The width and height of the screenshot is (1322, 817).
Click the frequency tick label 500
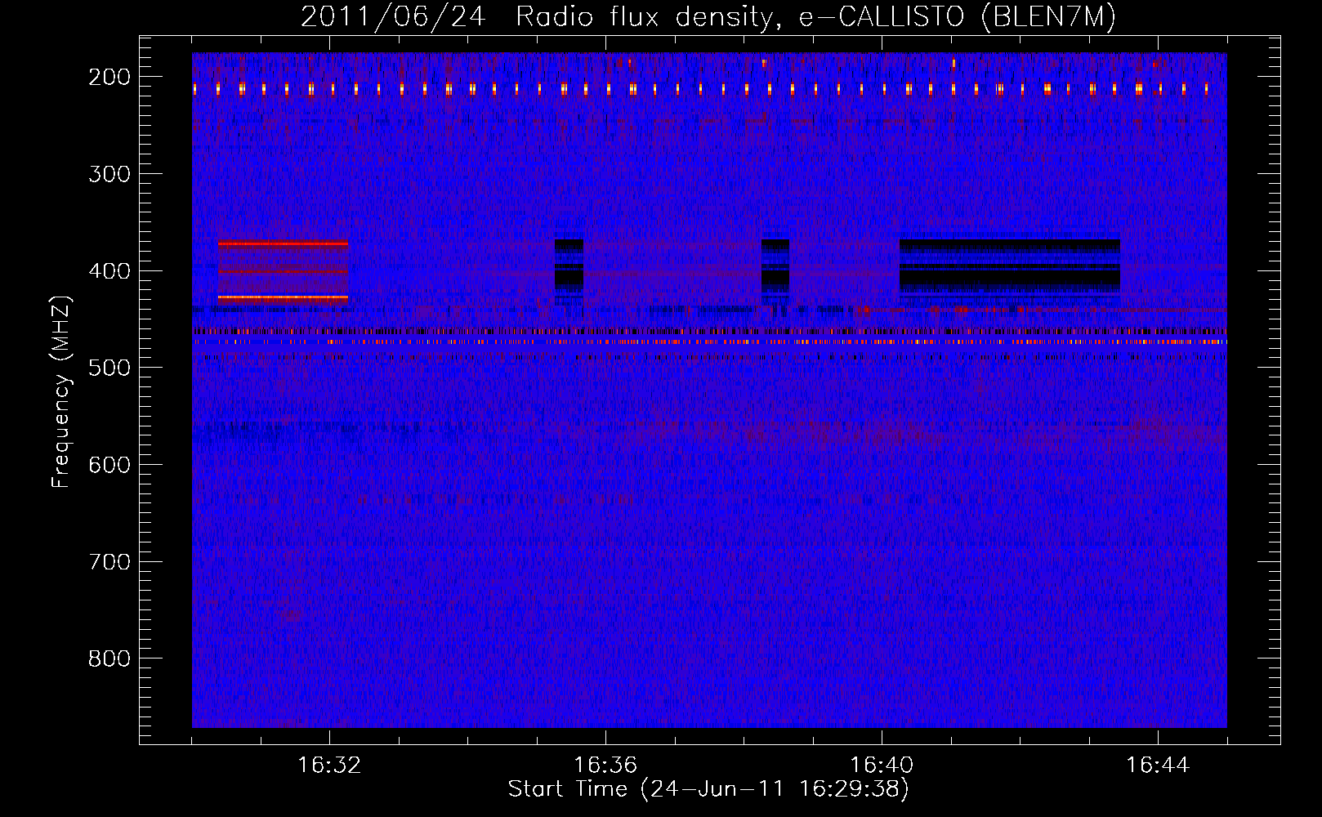[x=109, y=368]
